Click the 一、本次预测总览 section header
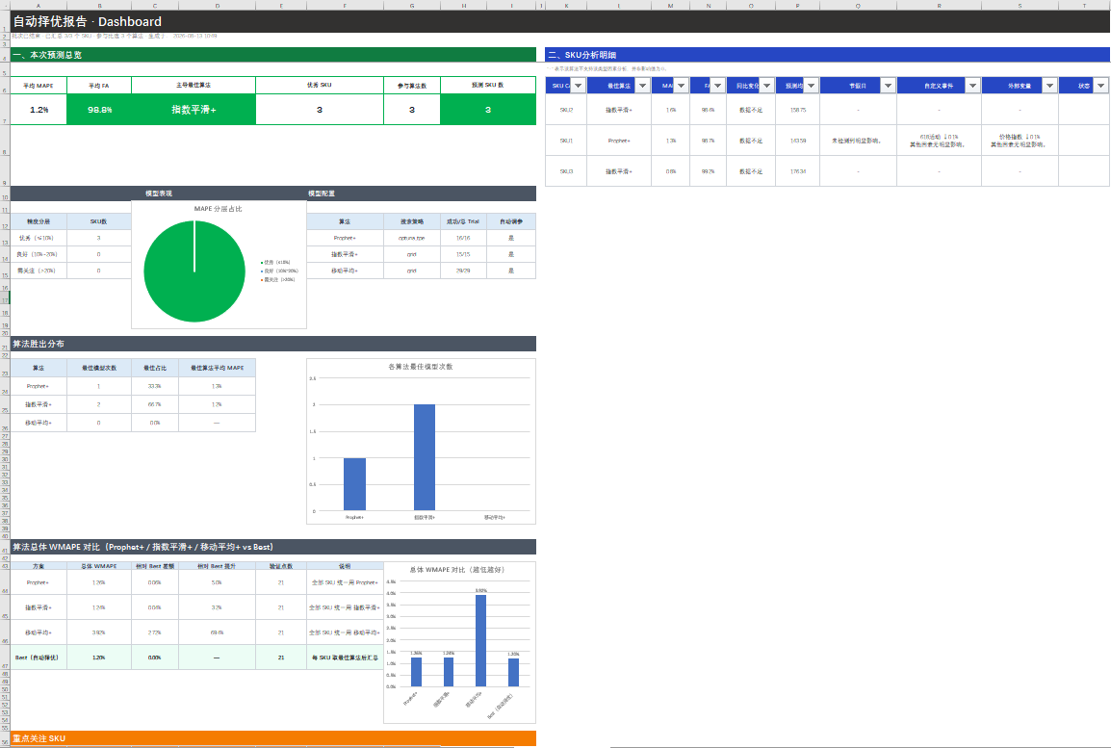Viewport: 1111px width, 748px height. pos(272,55)
